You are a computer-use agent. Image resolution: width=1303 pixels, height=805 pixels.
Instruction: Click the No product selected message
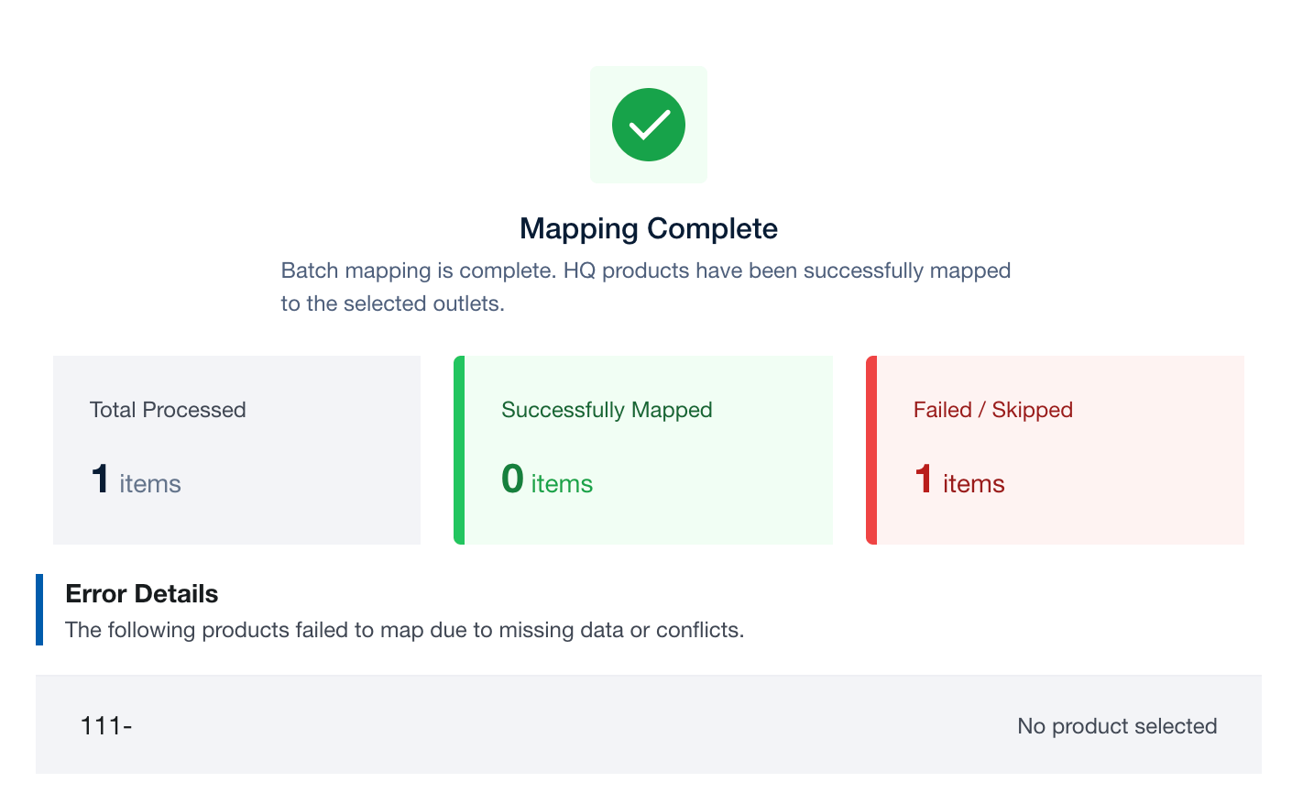(x=1117, y=726)
